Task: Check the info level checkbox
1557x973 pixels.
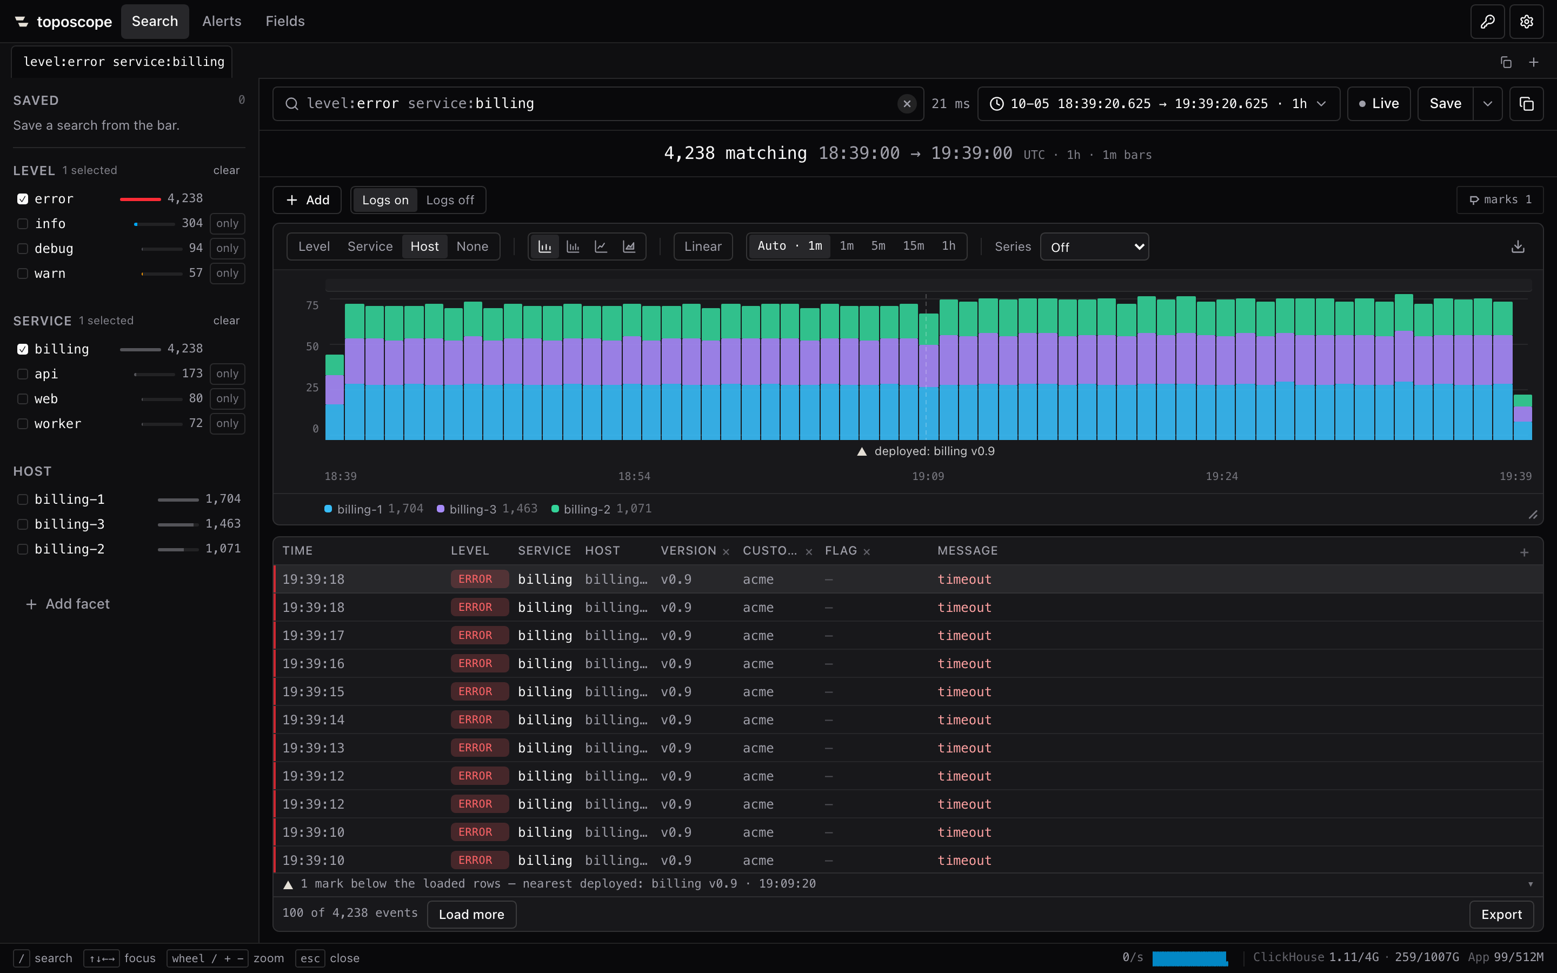Action: click(x=23, y=224)
